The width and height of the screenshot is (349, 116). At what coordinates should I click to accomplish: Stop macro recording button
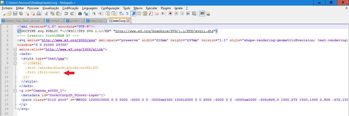point(176,13)
